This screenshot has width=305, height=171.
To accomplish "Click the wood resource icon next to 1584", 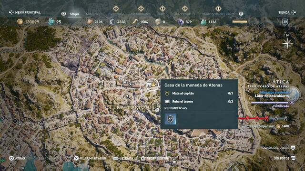I will (x=135, y=22).
